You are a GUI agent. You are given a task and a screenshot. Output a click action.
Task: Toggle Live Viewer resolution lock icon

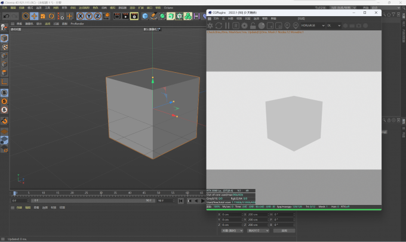pos(253,26)
